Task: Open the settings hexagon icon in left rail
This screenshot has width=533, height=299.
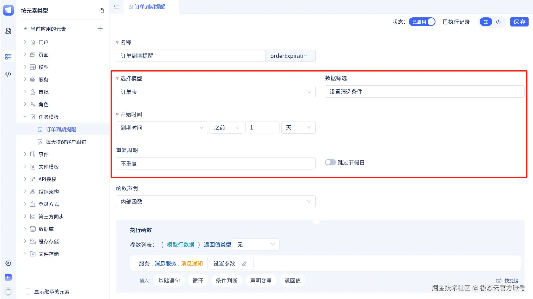Action: [8, 263]
